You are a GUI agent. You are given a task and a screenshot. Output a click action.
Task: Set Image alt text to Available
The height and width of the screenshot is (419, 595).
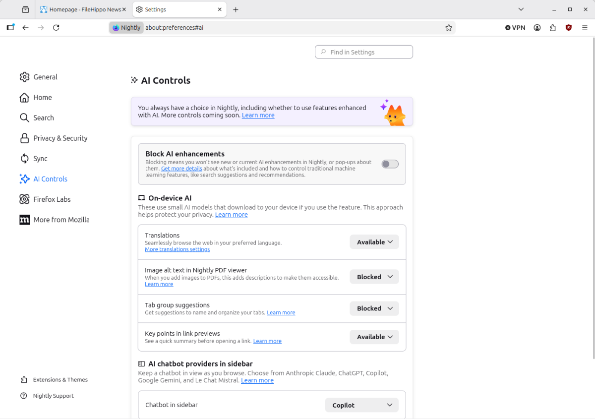(374, 276)
